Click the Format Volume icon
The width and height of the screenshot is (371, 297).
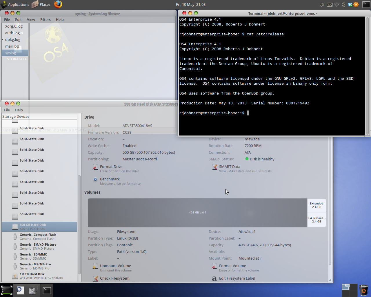tap(214, 267)
